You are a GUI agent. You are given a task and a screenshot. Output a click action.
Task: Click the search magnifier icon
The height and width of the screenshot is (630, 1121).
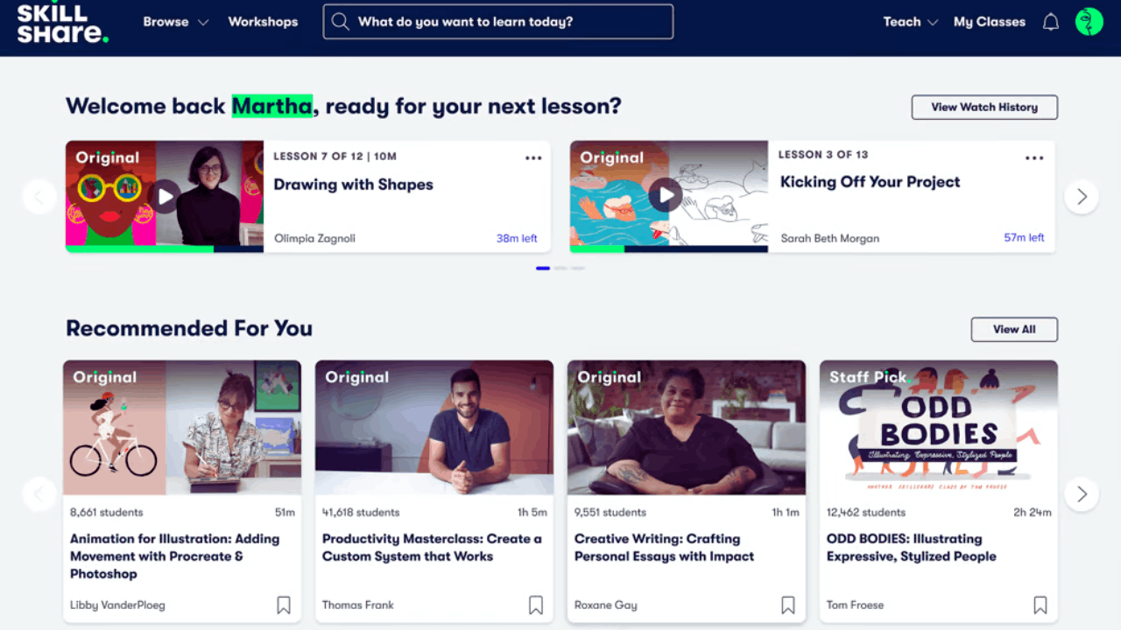coord(341,22)
